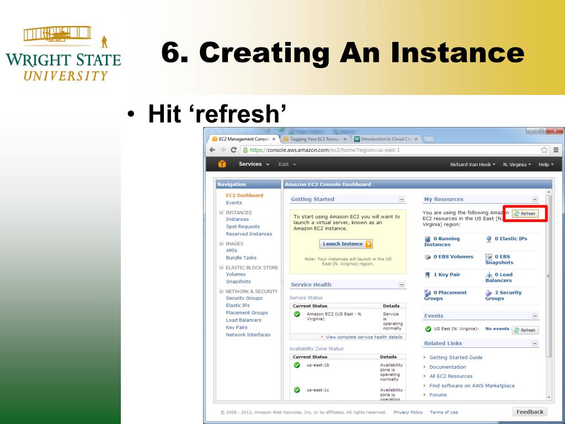
Task: Click the Load Balancers icon
Action: click(489, 275)
